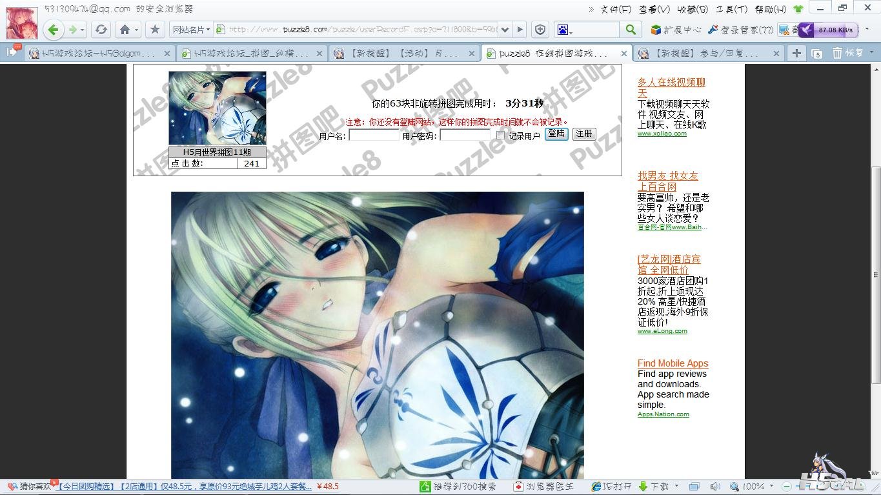Open the 收藏(B) menu
The height and width of the screenshot is (495, 881).
(693, 9)
